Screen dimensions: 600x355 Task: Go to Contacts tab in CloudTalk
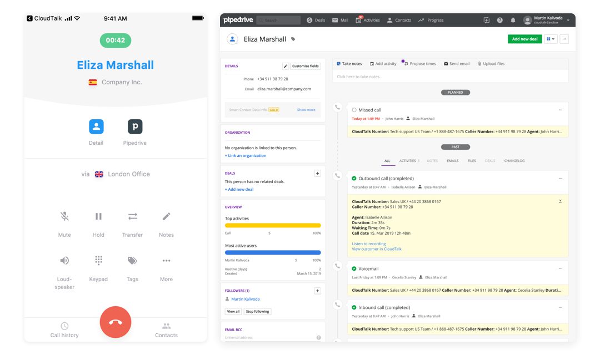pos(166,330)
